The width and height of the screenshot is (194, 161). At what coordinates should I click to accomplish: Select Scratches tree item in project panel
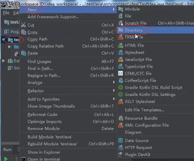[x=14, y=68]
